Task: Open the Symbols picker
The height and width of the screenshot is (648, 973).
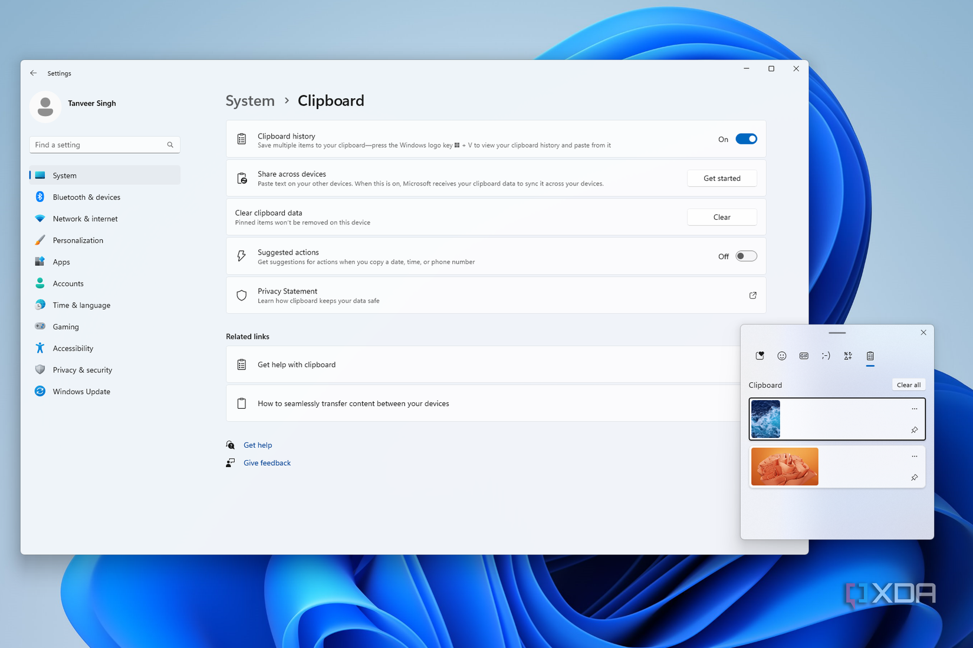Action: pos(847,356)
